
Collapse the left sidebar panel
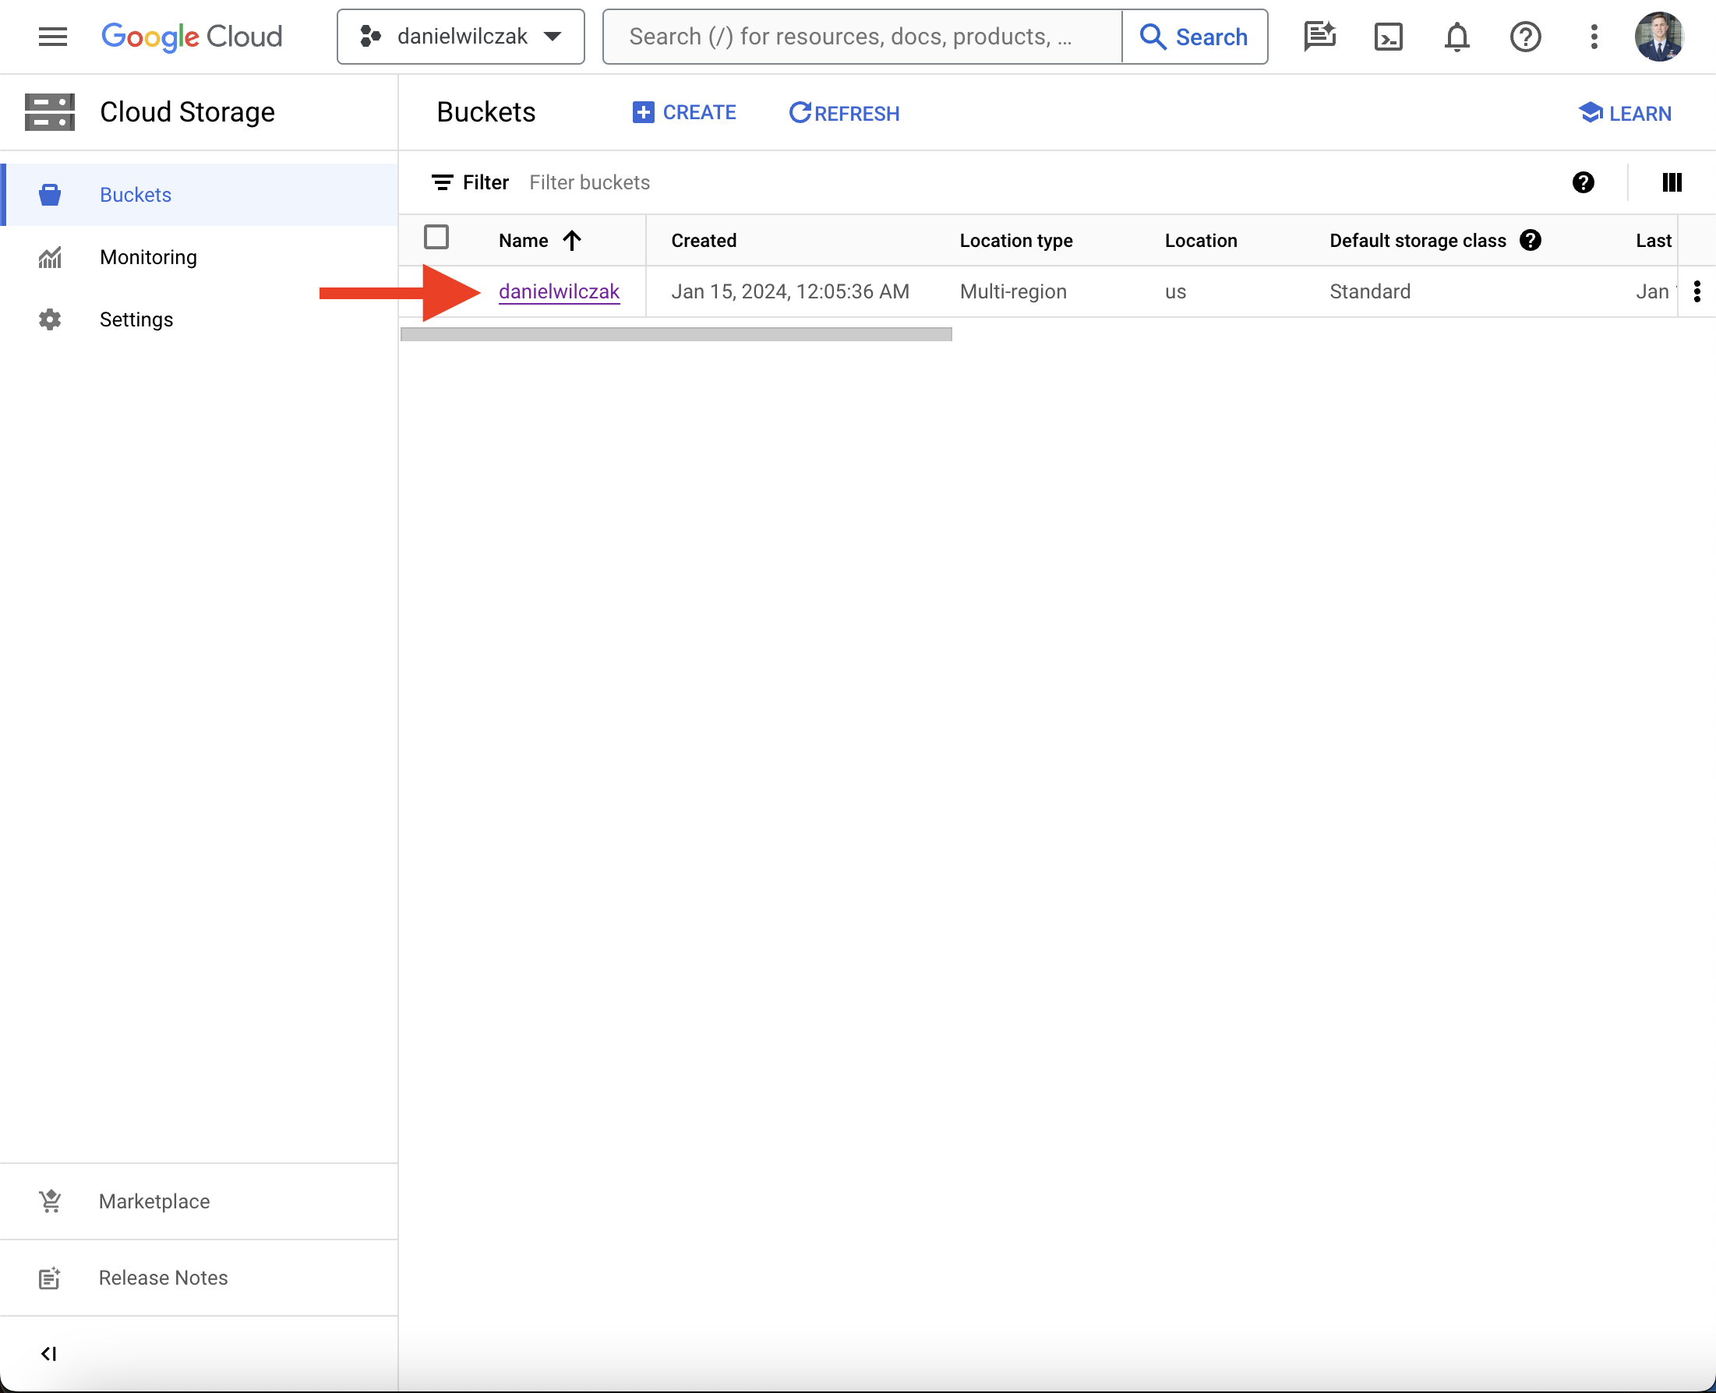point(49,1354)
